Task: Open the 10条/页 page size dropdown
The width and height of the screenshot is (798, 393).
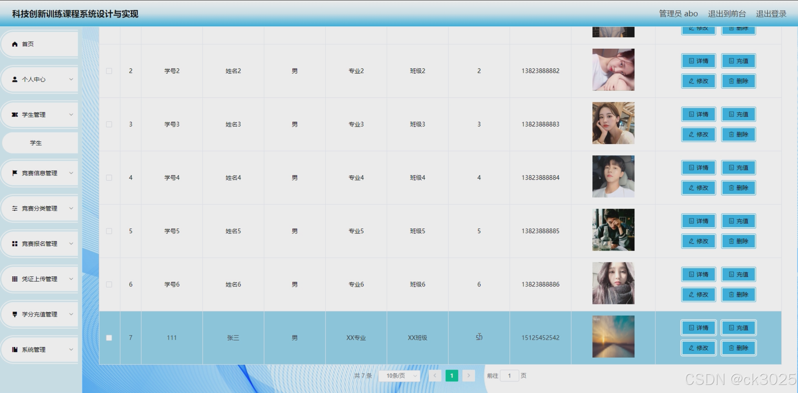Action: click(399, 376)
